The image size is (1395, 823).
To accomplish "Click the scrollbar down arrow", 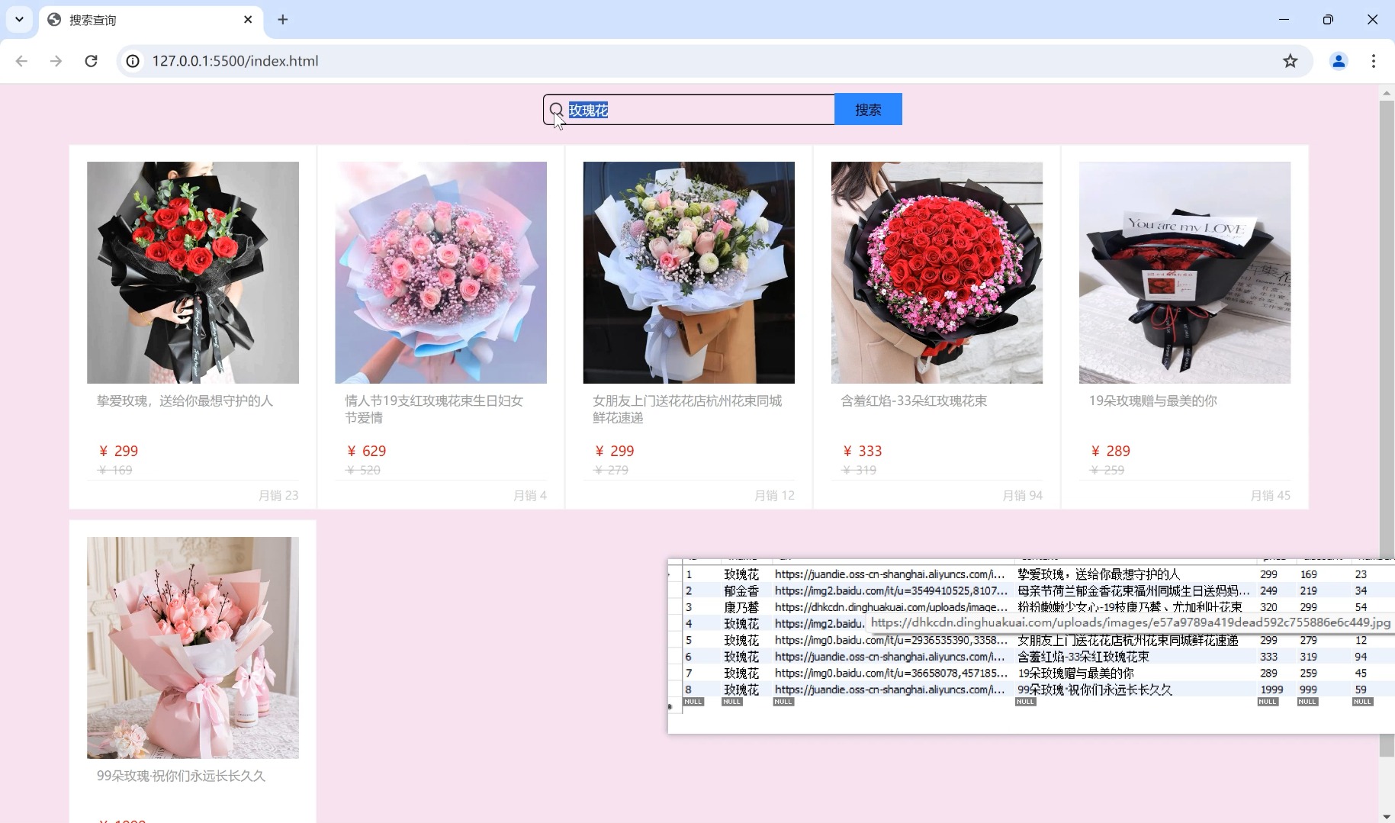I will pos(1387,816).
